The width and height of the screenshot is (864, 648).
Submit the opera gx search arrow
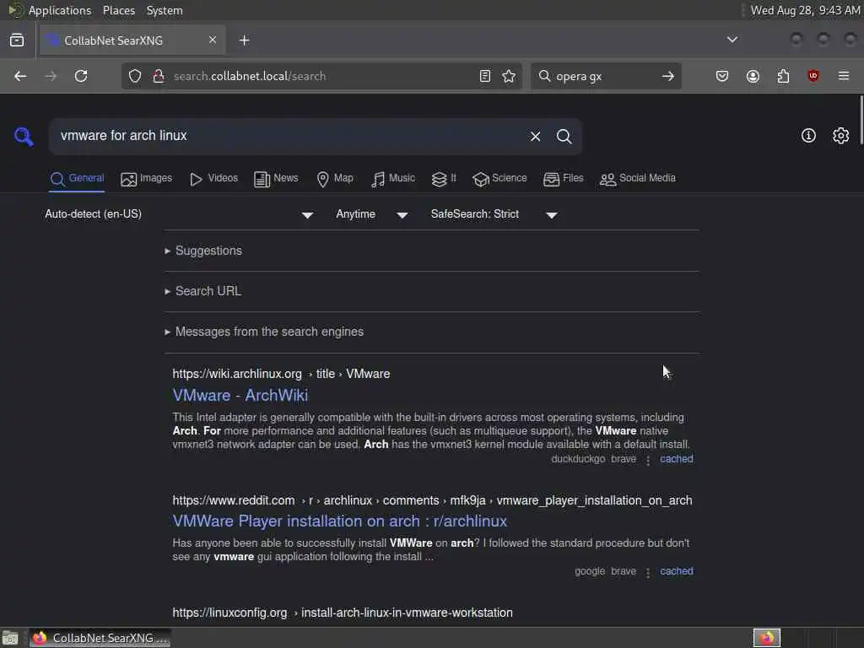pos(668,76)
